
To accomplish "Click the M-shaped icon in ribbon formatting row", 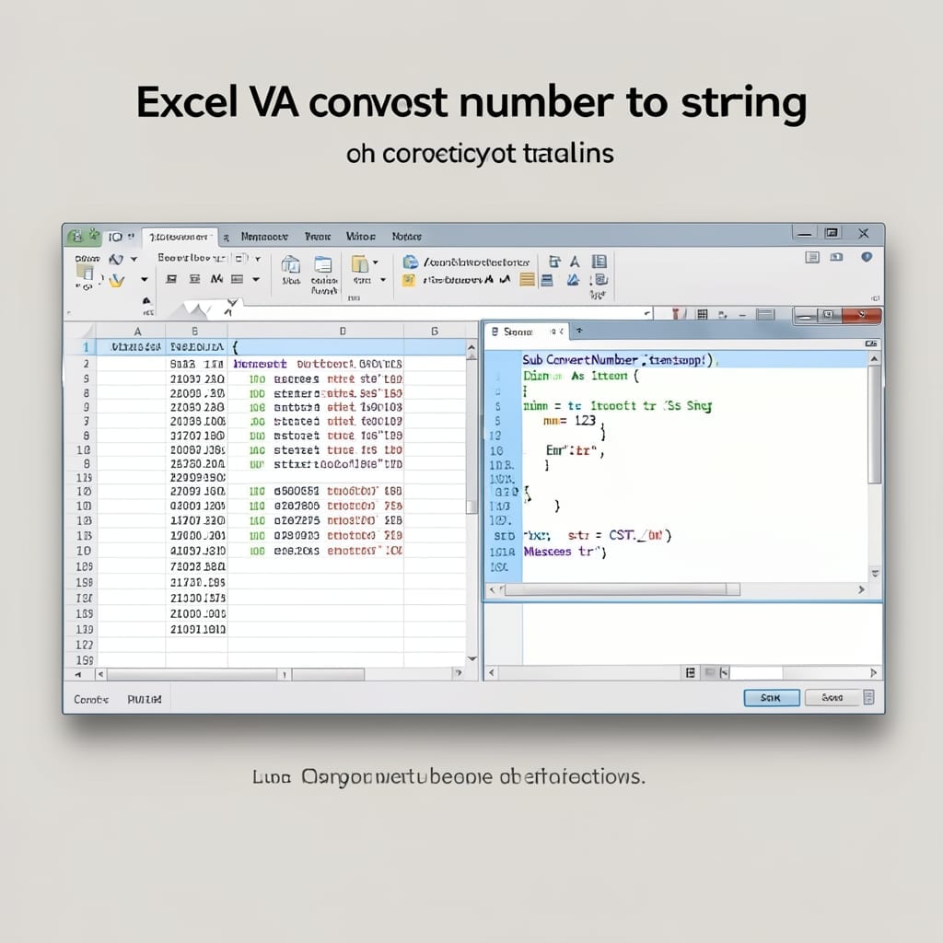I will click(216, 279).
